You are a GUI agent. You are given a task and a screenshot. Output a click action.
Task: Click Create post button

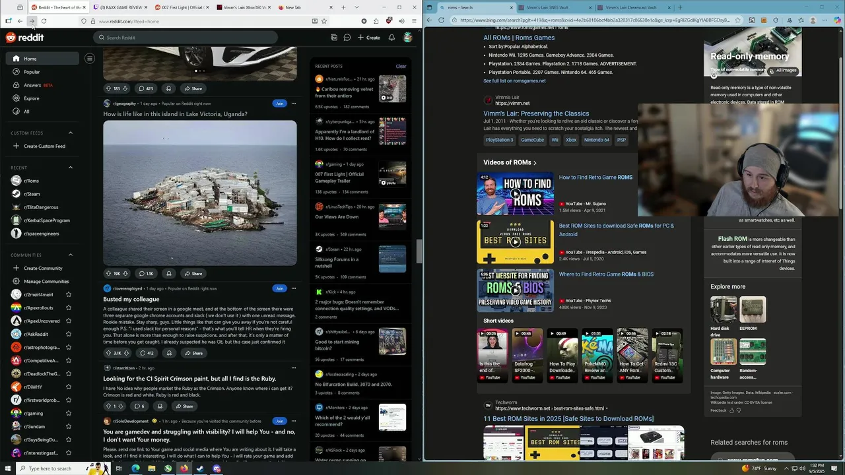[x=369, y=38]
